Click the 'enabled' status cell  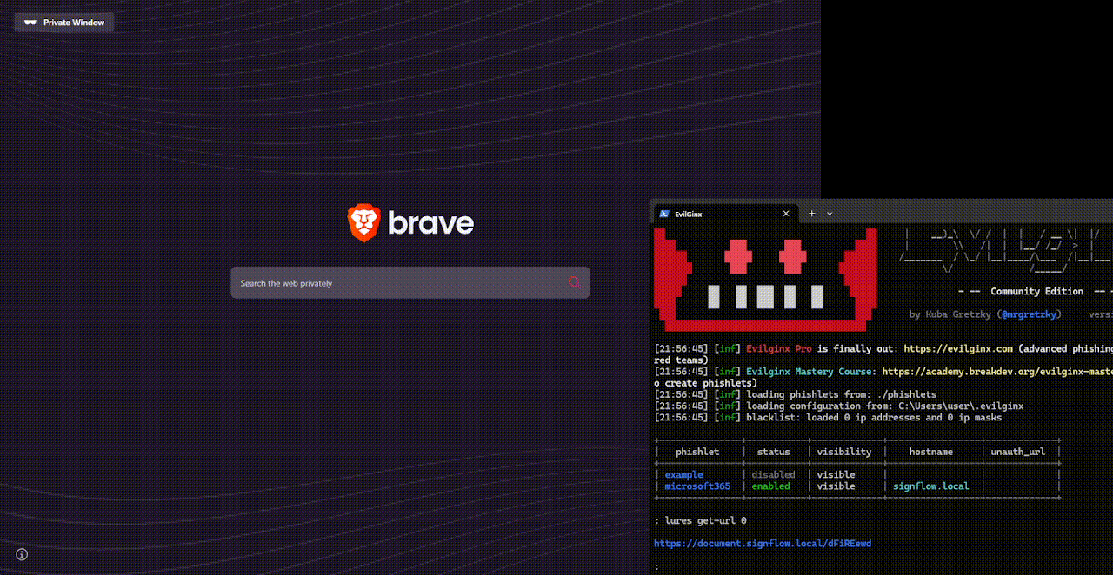771,486
